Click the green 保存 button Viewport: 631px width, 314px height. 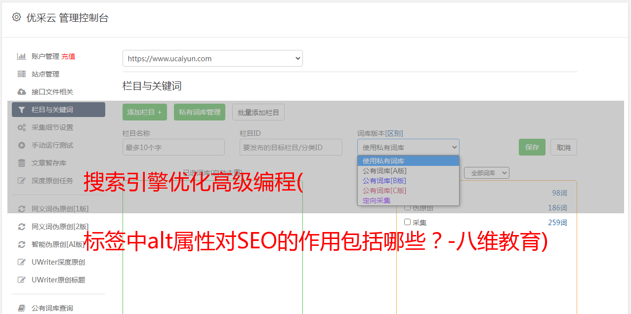tap(532, 147)
